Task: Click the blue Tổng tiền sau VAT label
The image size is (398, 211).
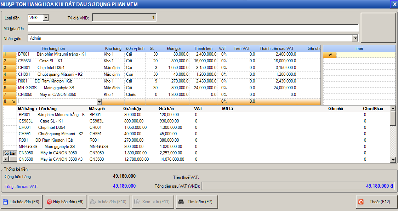Action: pos(21,186)
